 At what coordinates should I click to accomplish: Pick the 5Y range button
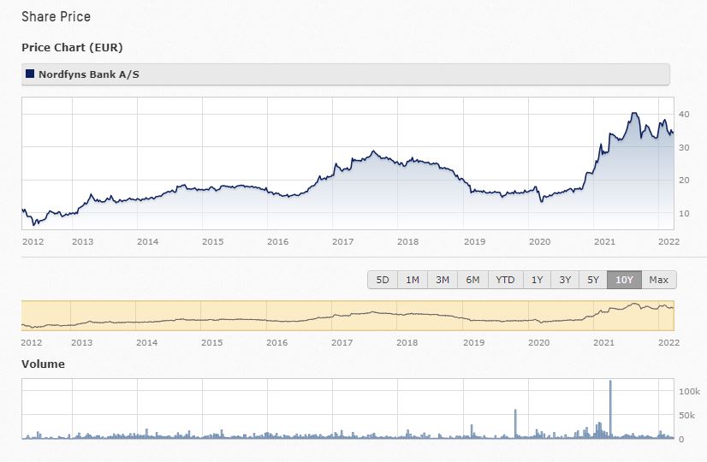(592, 280)
